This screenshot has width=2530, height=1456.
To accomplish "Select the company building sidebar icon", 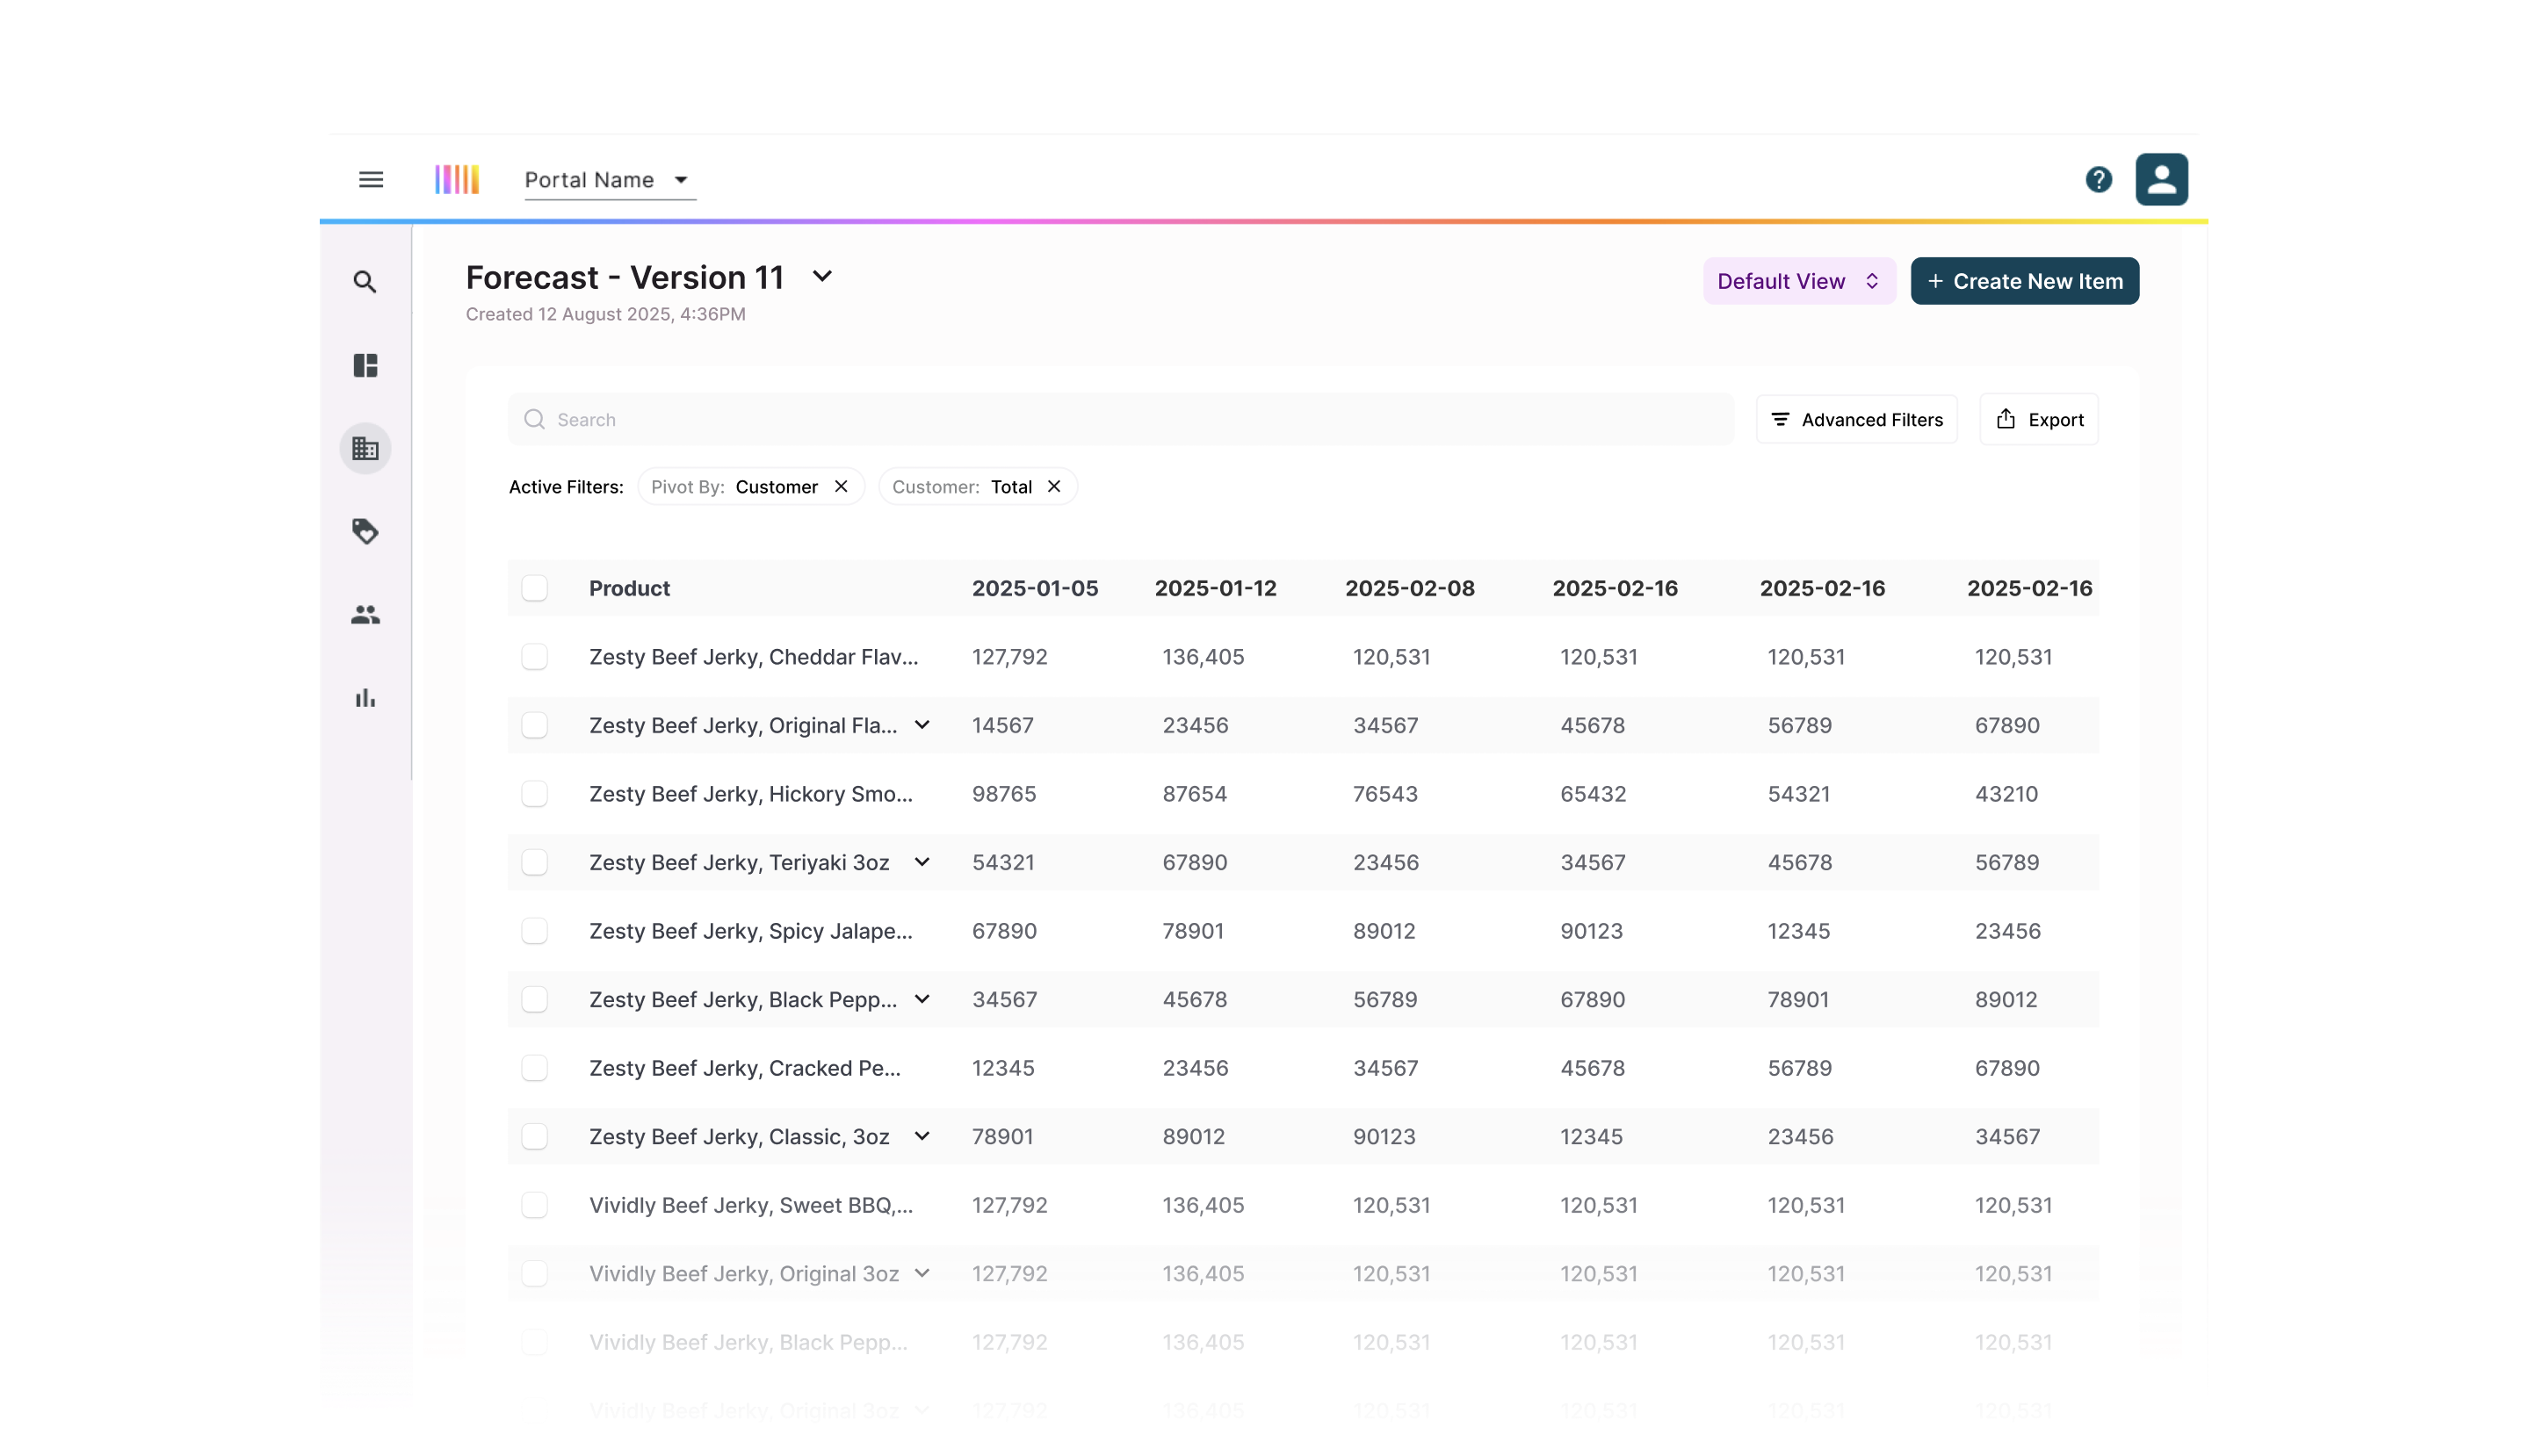I will [x=365, y=449].
